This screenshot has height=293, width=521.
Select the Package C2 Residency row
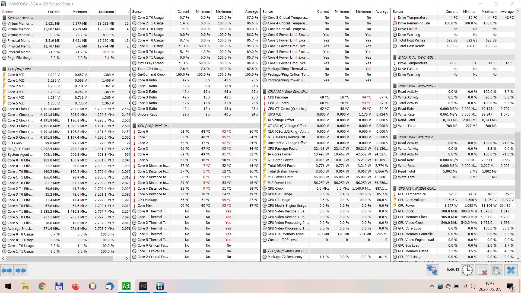click(326, 257)
